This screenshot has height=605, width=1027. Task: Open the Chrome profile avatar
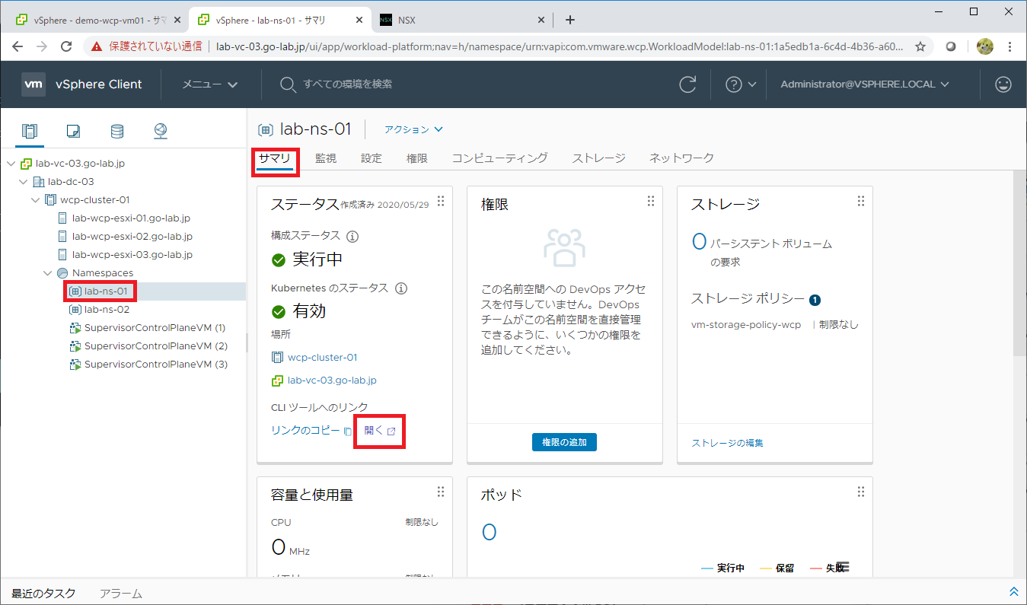[x=985, y=46]
